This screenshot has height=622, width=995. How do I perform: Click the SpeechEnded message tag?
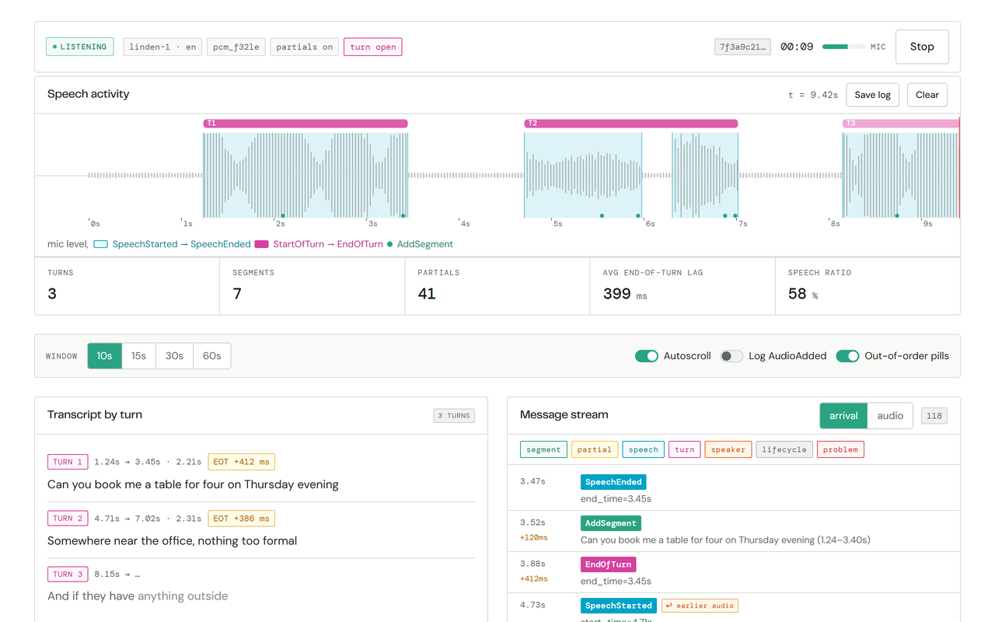click(613, 482)
